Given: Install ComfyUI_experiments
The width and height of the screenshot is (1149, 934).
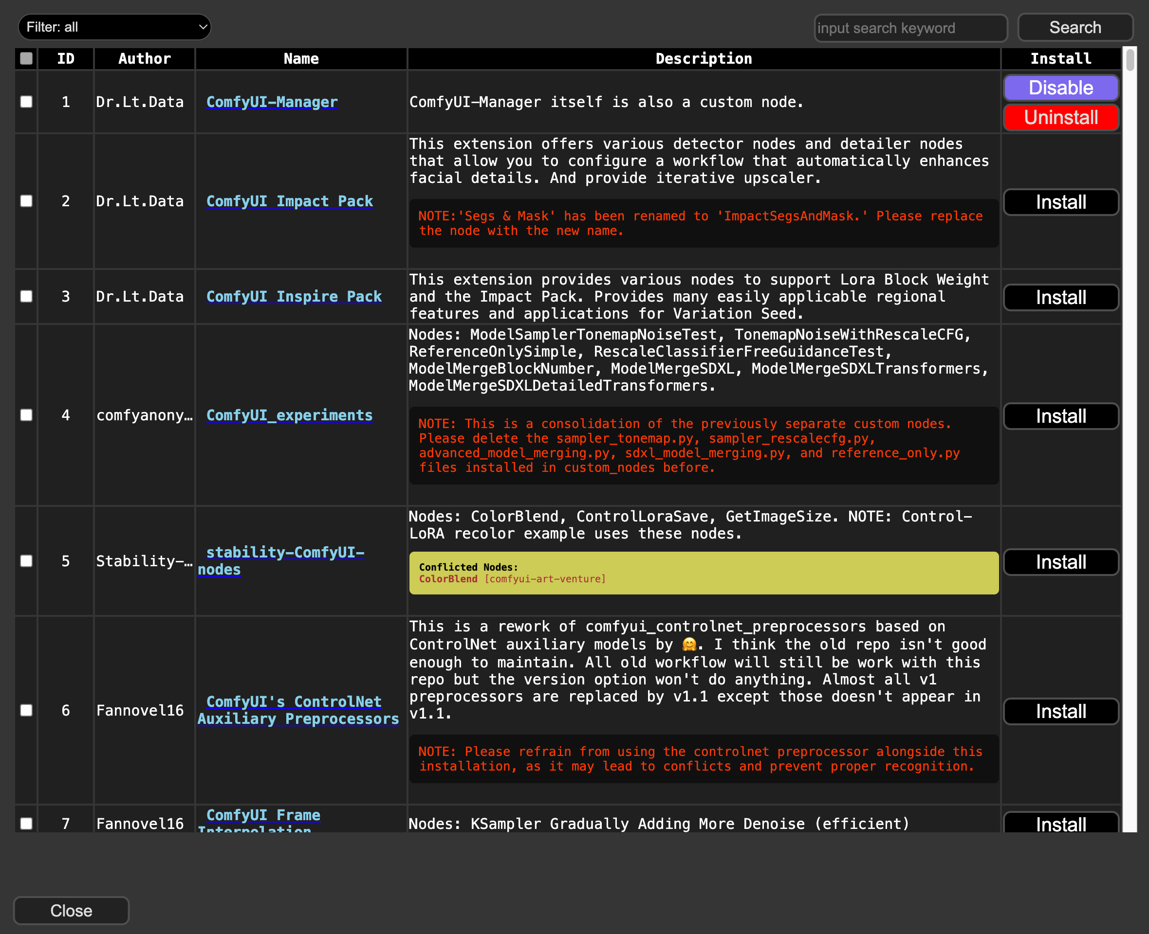Looking at the screenshot, I should (x=1061, y=416).
